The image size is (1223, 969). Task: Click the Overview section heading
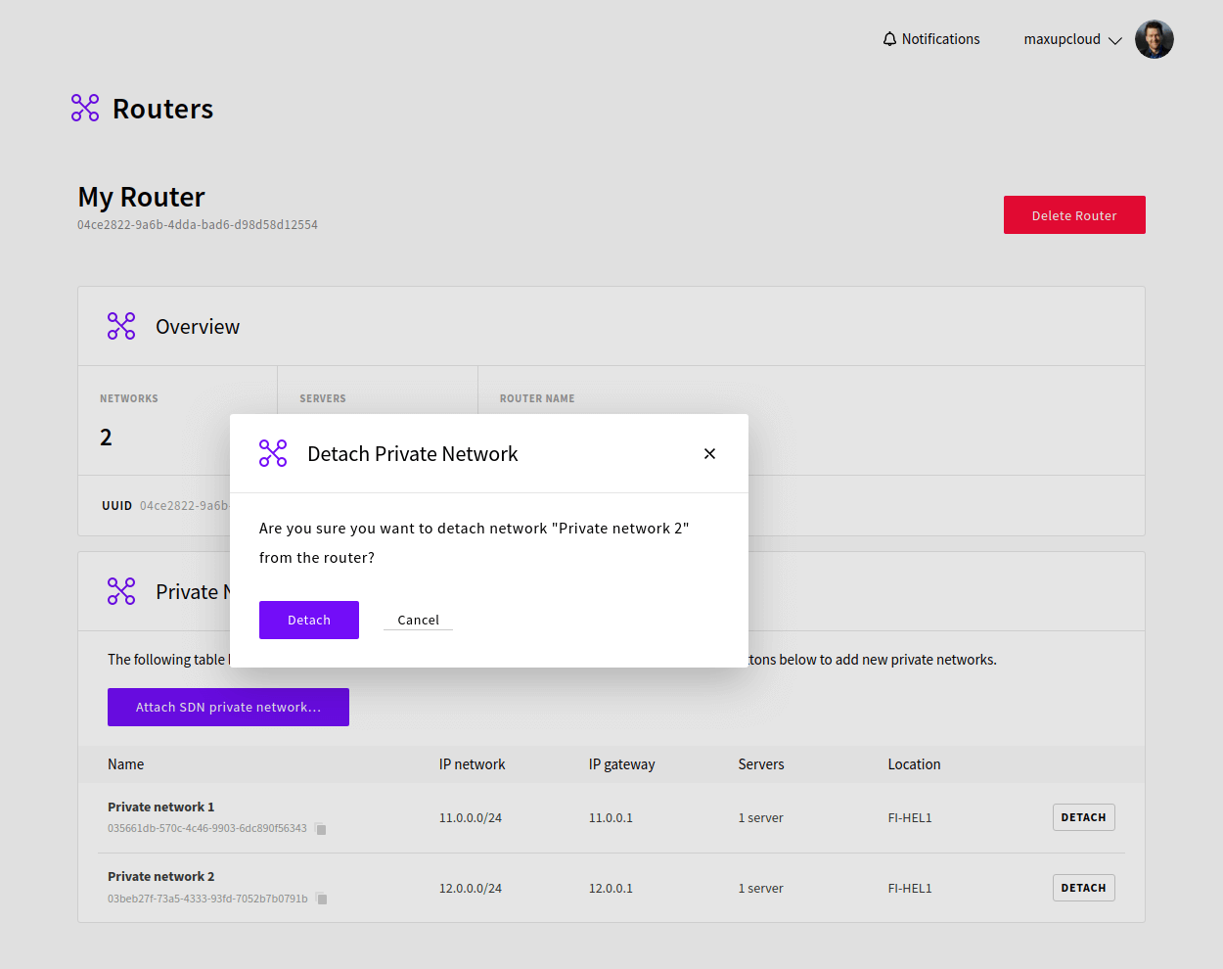click(x=198, y=327)
